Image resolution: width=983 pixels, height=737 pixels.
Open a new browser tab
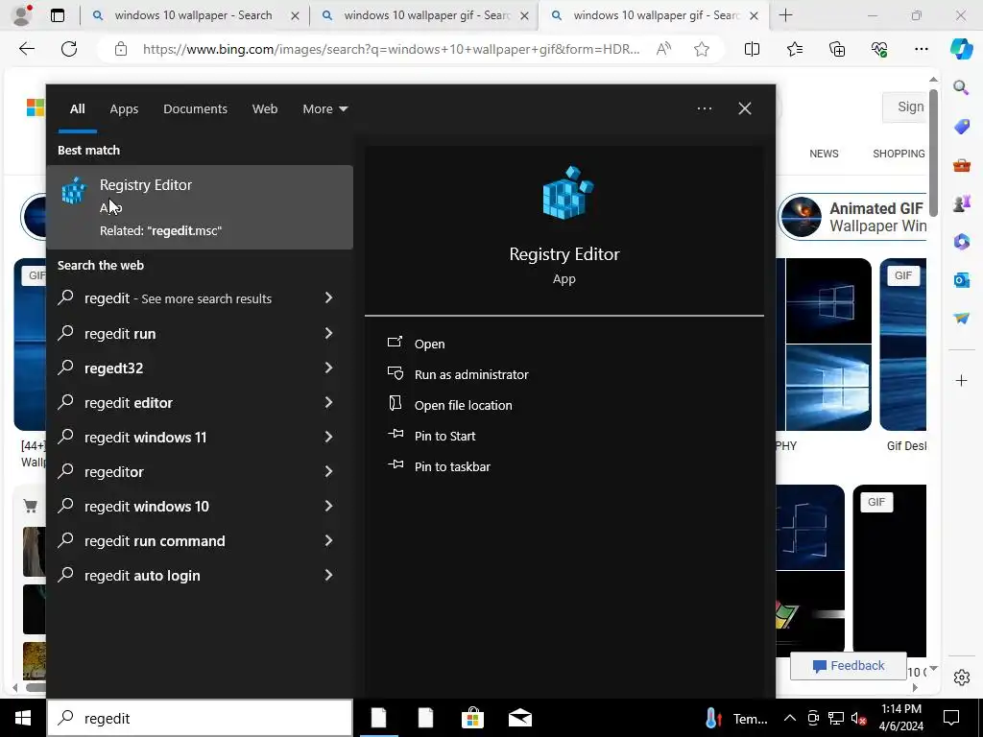pos(785,15)
